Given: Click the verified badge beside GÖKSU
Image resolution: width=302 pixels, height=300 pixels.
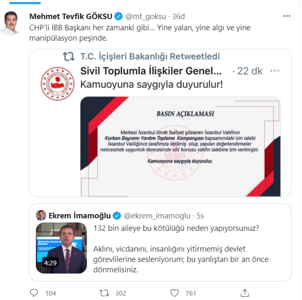Looking at the screenshot, I should 118,16.
